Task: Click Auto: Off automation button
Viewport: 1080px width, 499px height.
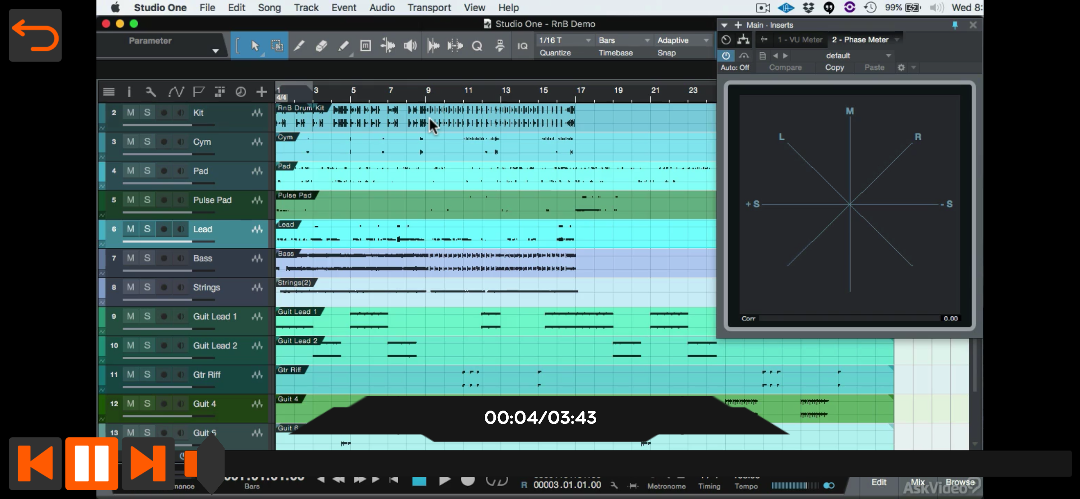Action: 734,67
